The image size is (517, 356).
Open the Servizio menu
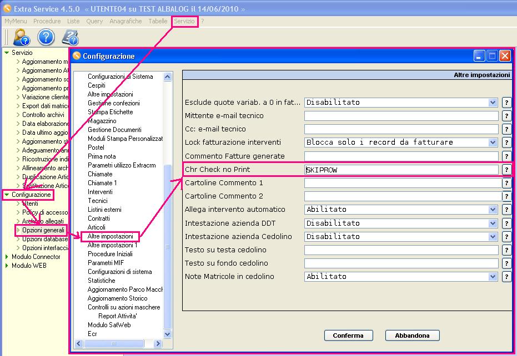pyautogui.click(x=184, y=21)
